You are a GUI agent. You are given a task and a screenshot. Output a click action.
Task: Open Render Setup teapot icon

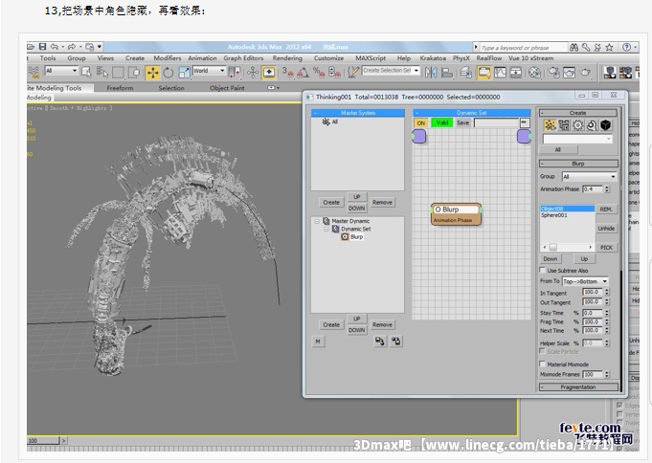pos(554,73)
